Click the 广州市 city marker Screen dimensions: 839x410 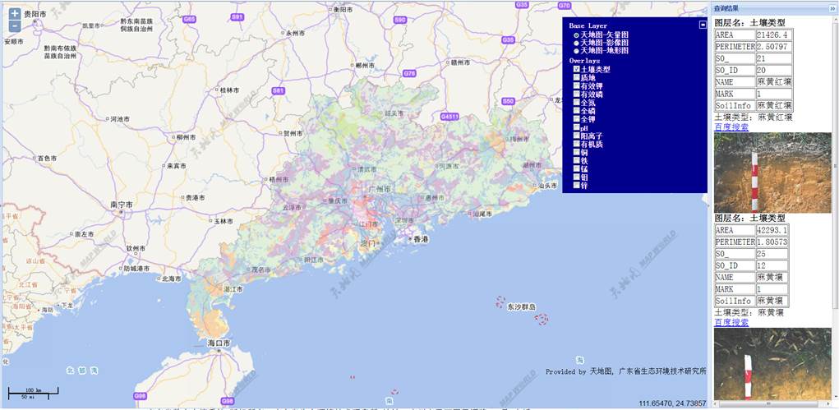pyautogui.click(x=380, y=189)
